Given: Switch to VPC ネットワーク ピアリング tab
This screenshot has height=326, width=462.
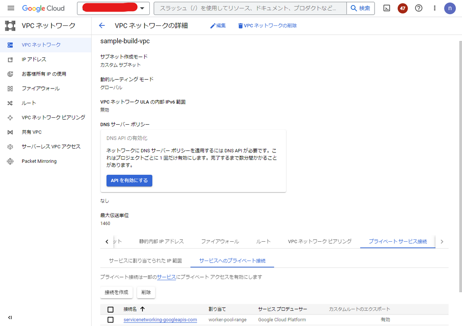Looking at the screenshot, I should [320, 241].
